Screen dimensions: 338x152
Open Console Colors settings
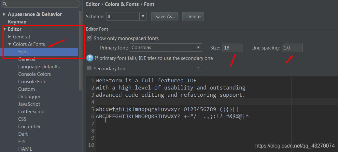[x=35, y=74]
